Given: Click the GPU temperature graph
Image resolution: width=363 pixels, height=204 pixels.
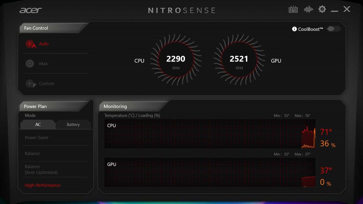Looking at the screenshot, I should [210, 173].
